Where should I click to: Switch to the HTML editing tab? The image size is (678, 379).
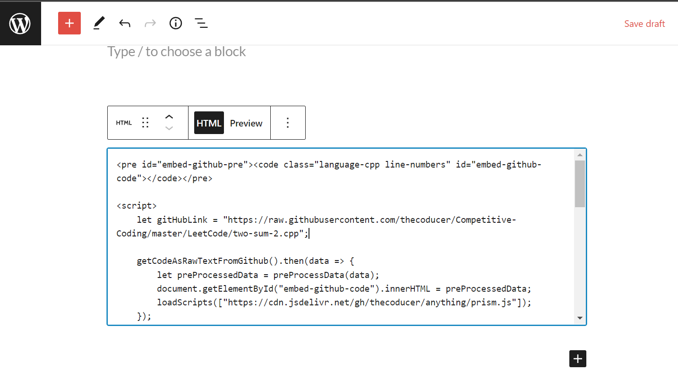tap(209, 123)
